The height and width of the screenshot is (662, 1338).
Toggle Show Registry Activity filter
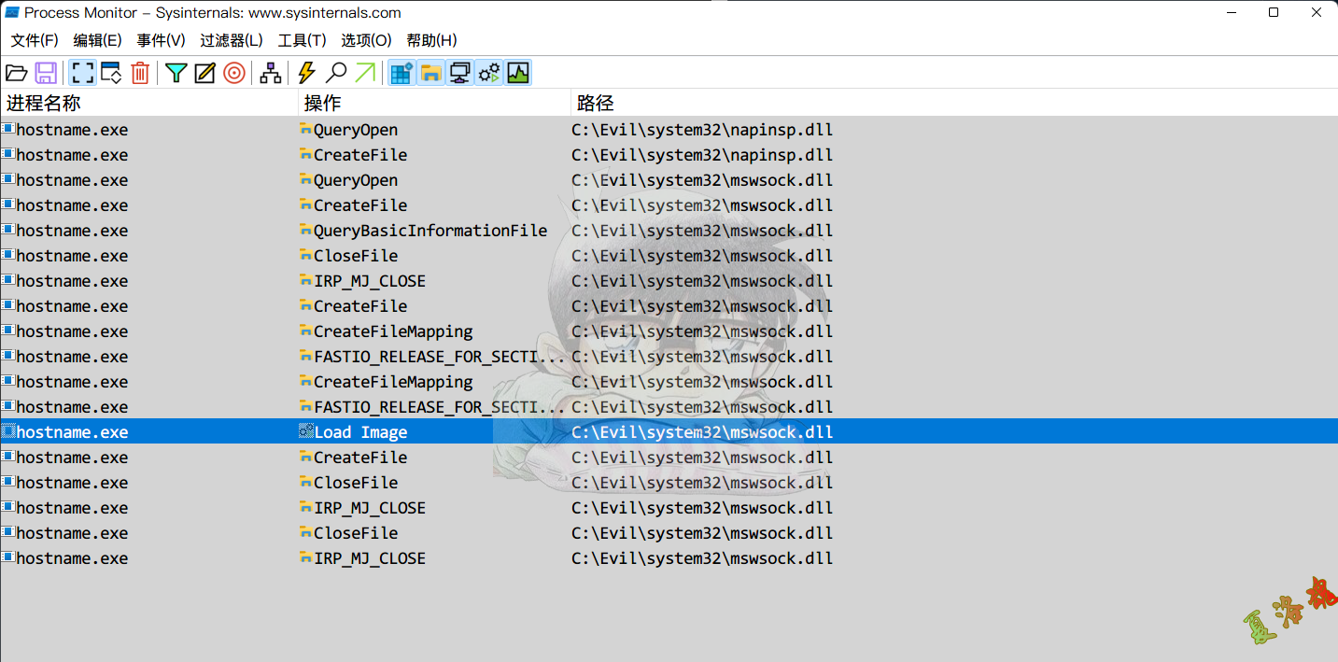[x=401, y=73]
